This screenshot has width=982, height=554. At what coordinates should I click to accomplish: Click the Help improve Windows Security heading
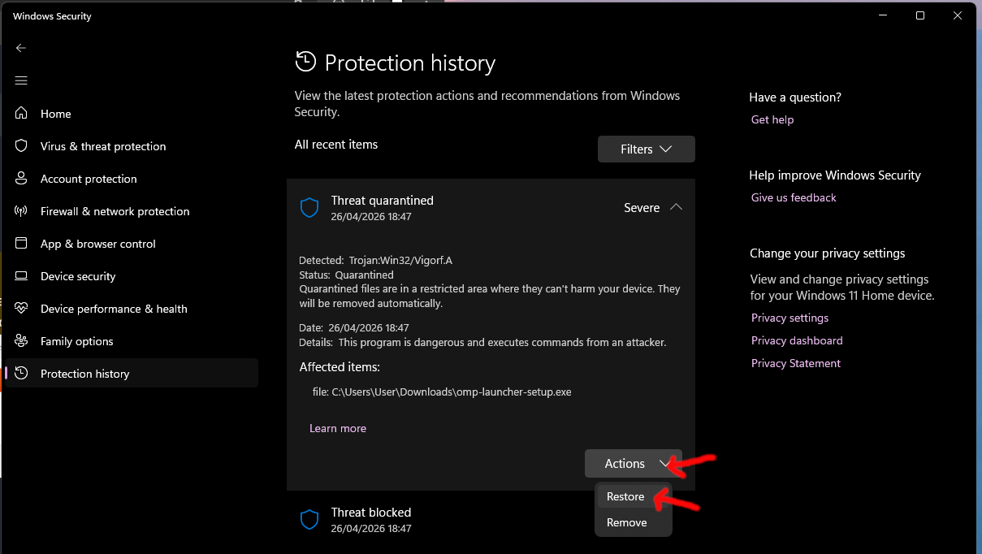tap(835, 175)
